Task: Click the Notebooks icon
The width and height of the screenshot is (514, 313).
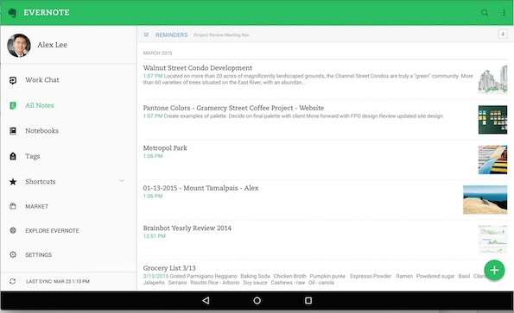Action: (x=13, y=131)
